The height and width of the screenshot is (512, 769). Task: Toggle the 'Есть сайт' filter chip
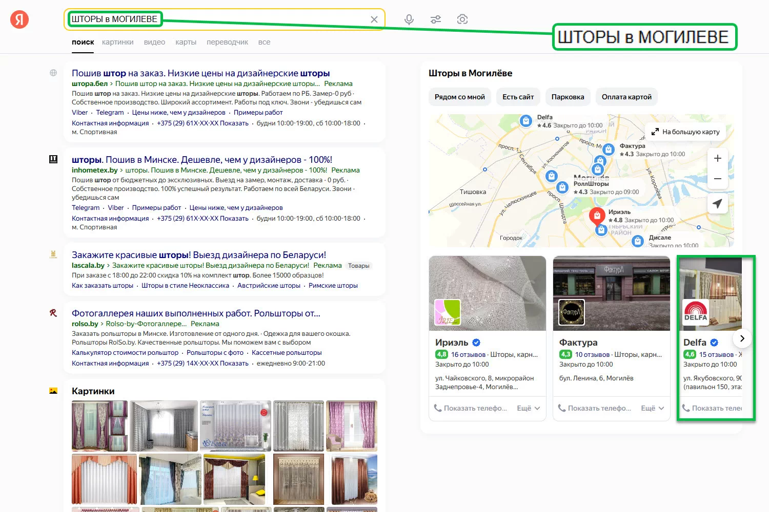coord(518,97)
